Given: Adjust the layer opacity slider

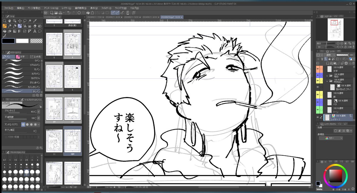Looking at the screenshot, I should 342,55.
